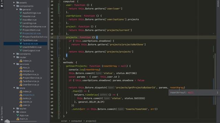The width and height of the screenshot is (220, 123).
Task: Open Landing.vue file
Action: click(x=29, y=23)
